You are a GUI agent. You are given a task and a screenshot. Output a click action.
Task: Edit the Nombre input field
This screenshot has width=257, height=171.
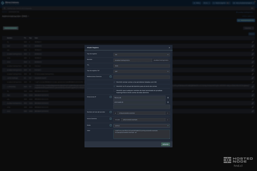coord(132,60)
